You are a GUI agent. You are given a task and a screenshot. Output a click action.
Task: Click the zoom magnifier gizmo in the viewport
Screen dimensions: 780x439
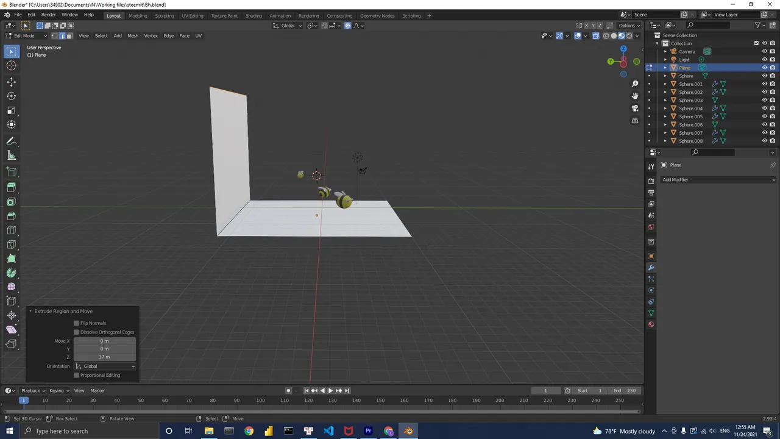tap(635, 84)
